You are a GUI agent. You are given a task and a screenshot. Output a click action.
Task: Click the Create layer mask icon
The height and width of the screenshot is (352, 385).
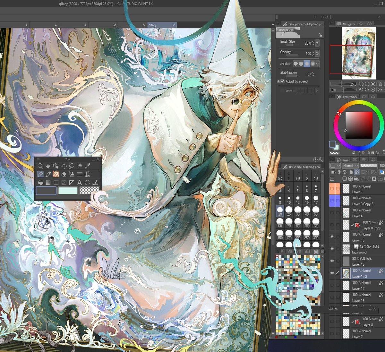(x=374, y=179)
